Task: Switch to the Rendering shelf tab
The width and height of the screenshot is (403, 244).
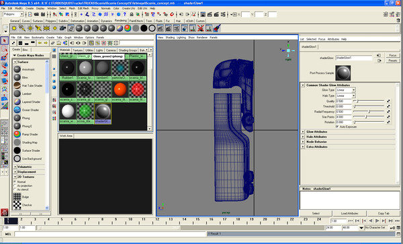Action: click(120, 21)
